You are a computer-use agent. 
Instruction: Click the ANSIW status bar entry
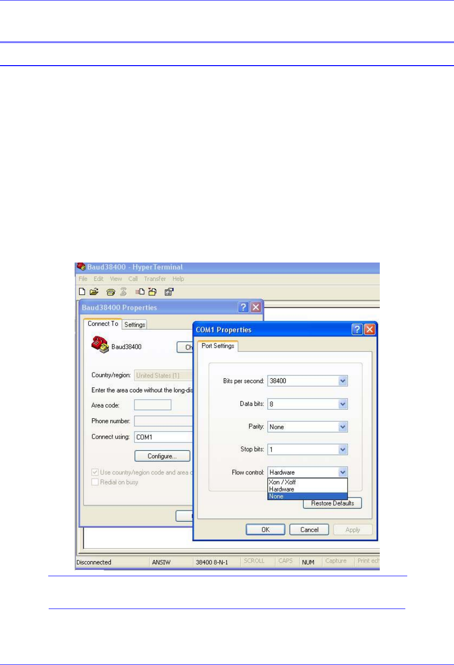[161, 562]
